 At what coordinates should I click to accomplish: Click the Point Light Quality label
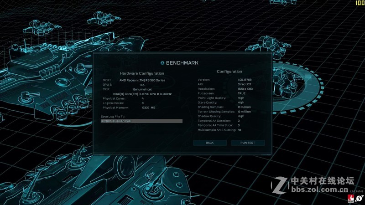tap(212, 98)
